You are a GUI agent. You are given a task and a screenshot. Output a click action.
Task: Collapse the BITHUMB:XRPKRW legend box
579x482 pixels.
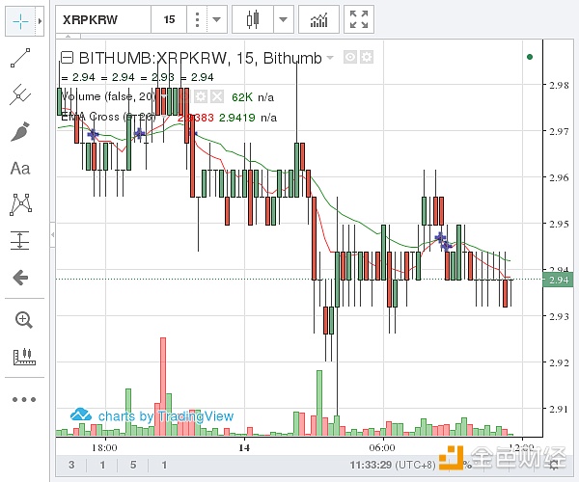[x=67, y=58]
